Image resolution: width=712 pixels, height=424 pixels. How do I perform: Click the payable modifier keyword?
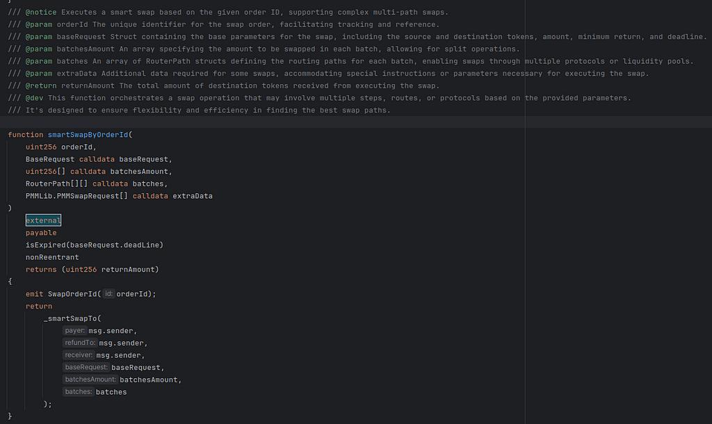(x=41, y=233)
